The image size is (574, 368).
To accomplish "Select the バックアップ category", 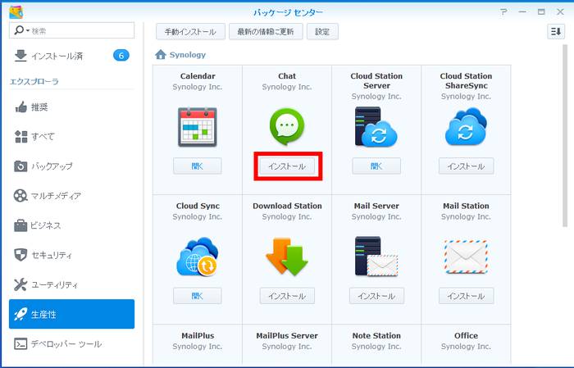I will [x=72, y=166].
